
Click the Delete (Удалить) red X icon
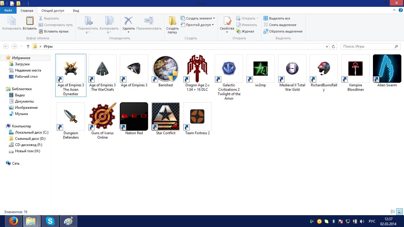128,21
